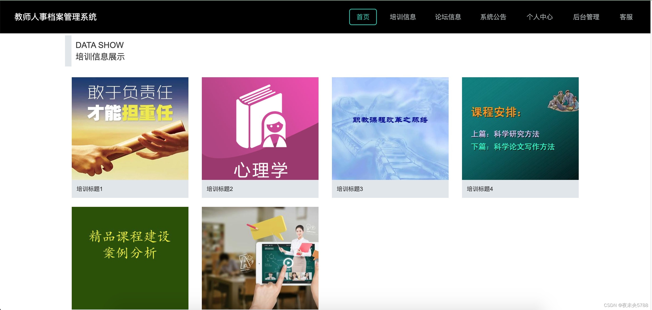This screenshot has width=652, height=310.
Task: Click the 客服 customer service link
Action: point(626,17)
